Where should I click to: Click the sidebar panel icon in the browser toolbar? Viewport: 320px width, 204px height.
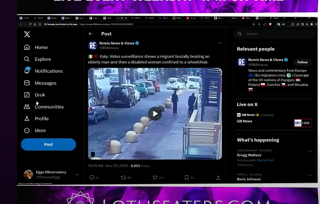(x=302, y=24)
